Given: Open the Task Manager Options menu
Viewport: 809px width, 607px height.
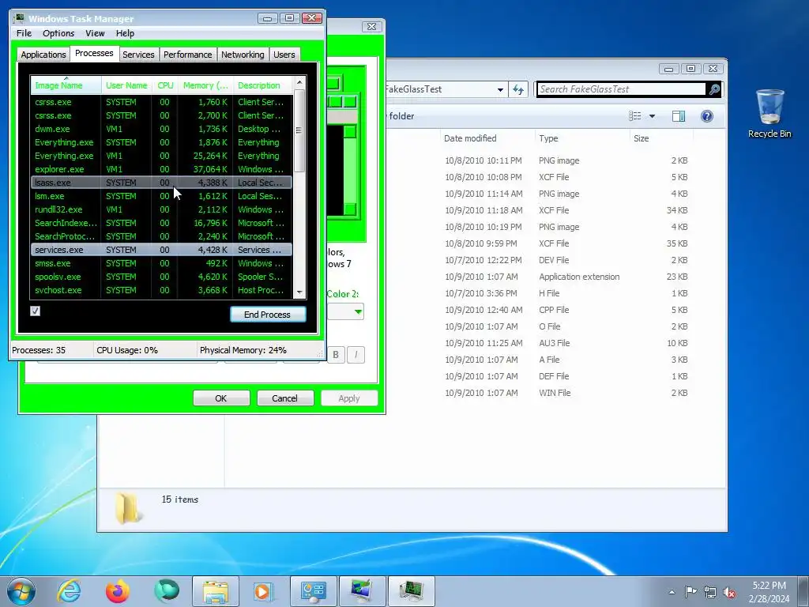Looking at the screenshot, I should (58, 33).
